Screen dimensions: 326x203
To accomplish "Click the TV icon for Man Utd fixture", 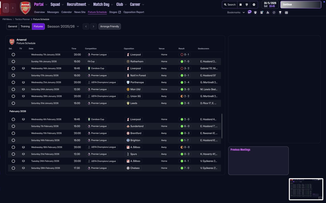I will click(x=23, y=89).
